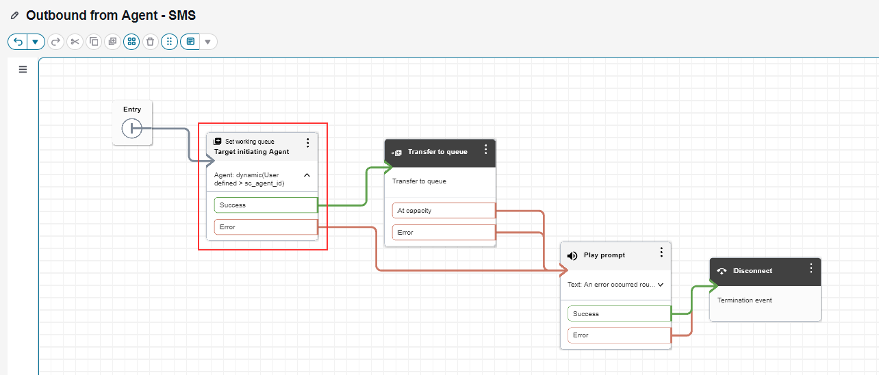The height and width of the screenshot is (375, 879).
Task: Click the Set working queue block icon
Action: point(218,142)
